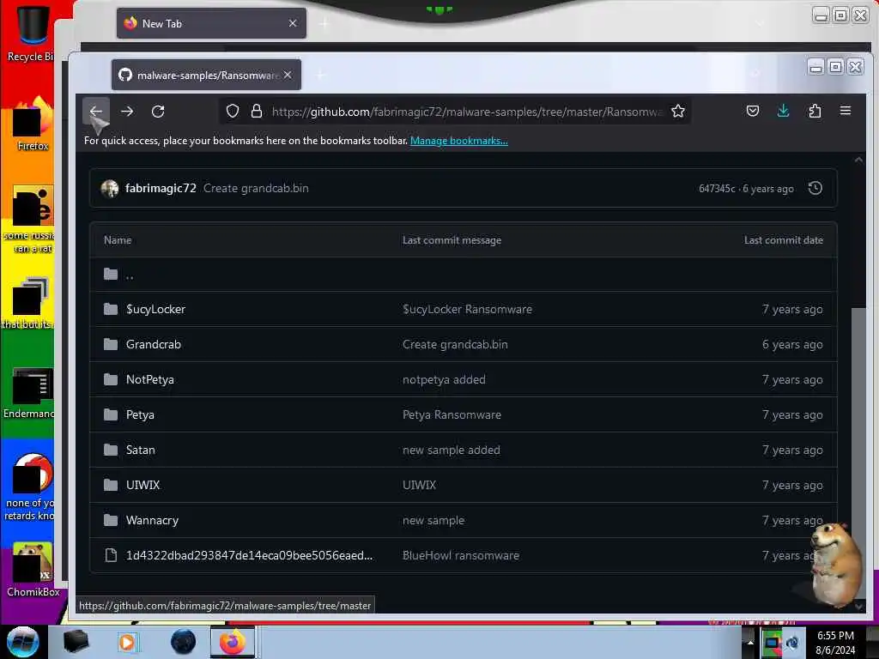Open the Pocket save icon
879x659 pixels.
(753, 111)
